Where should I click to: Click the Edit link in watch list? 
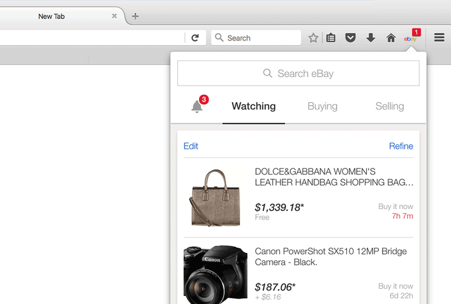click(x=191, y=146)
